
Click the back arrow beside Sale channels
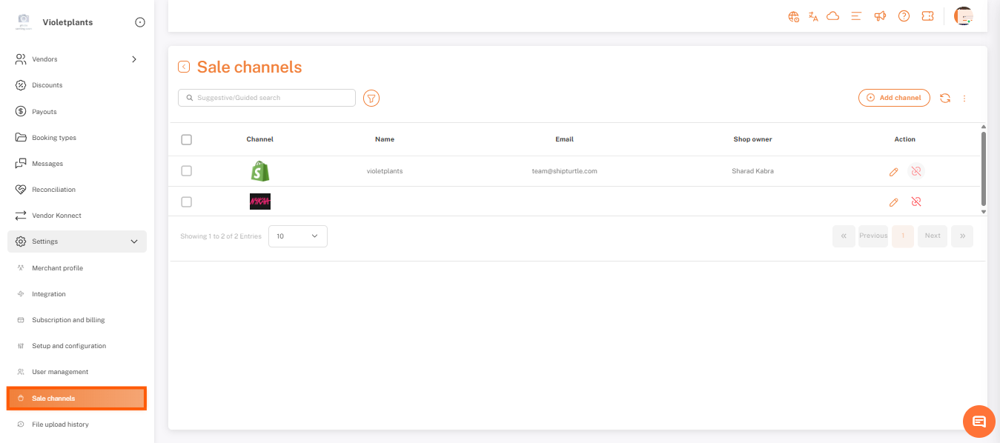click(x=184, y=67)
